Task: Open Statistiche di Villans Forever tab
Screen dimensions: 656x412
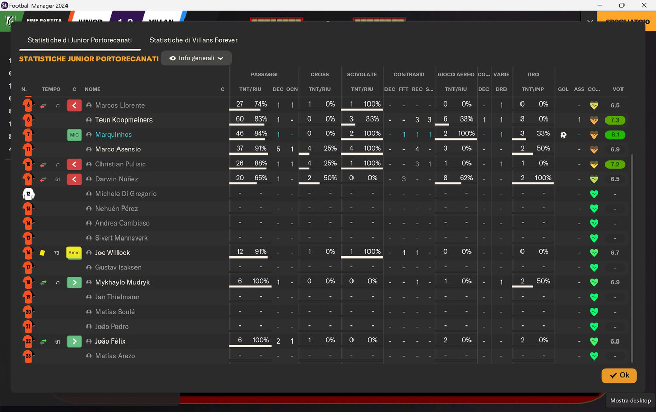Action: (193, 40)
